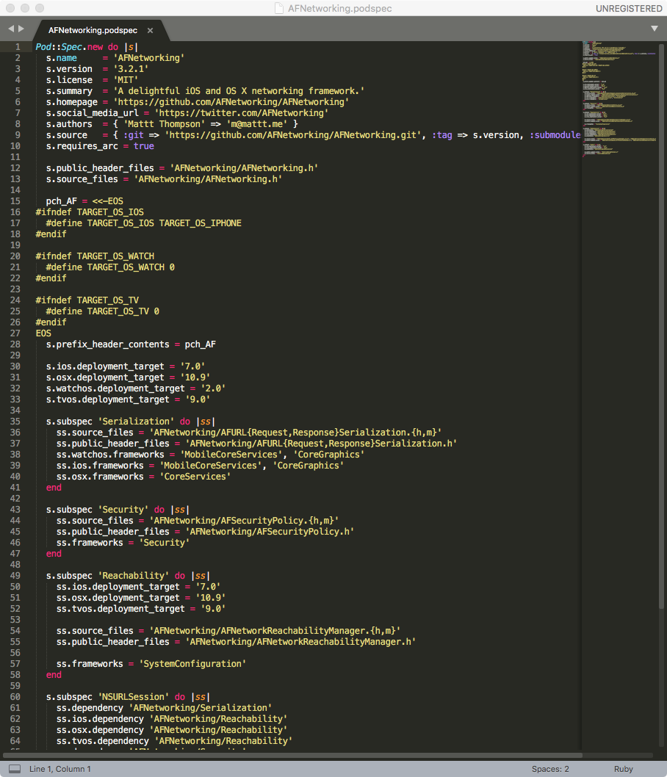This screenshot has height=777, width=667.
Task: Click '#ifndef TARGET_OS_TV' line
Action: (x=87, y=300)
